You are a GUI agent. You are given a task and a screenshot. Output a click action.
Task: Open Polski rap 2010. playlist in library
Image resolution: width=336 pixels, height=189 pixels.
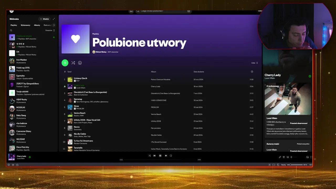[x=32, y=69]
